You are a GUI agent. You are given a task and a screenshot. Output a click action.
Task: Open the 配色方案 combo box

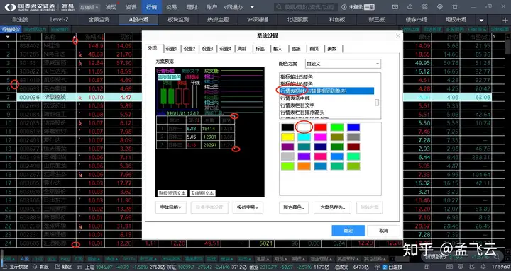click(x=343, y=64)
